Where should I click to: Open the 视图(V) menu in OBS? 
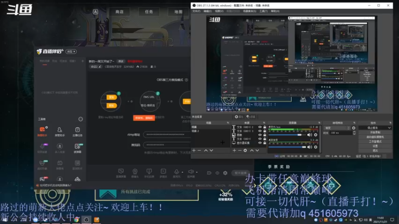tap(219, 11)
